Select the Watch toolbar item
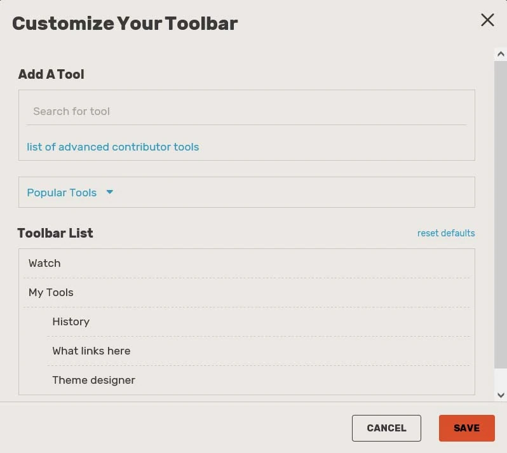The width and height of the screenshot is (507, 453). (x=44, y=263)
